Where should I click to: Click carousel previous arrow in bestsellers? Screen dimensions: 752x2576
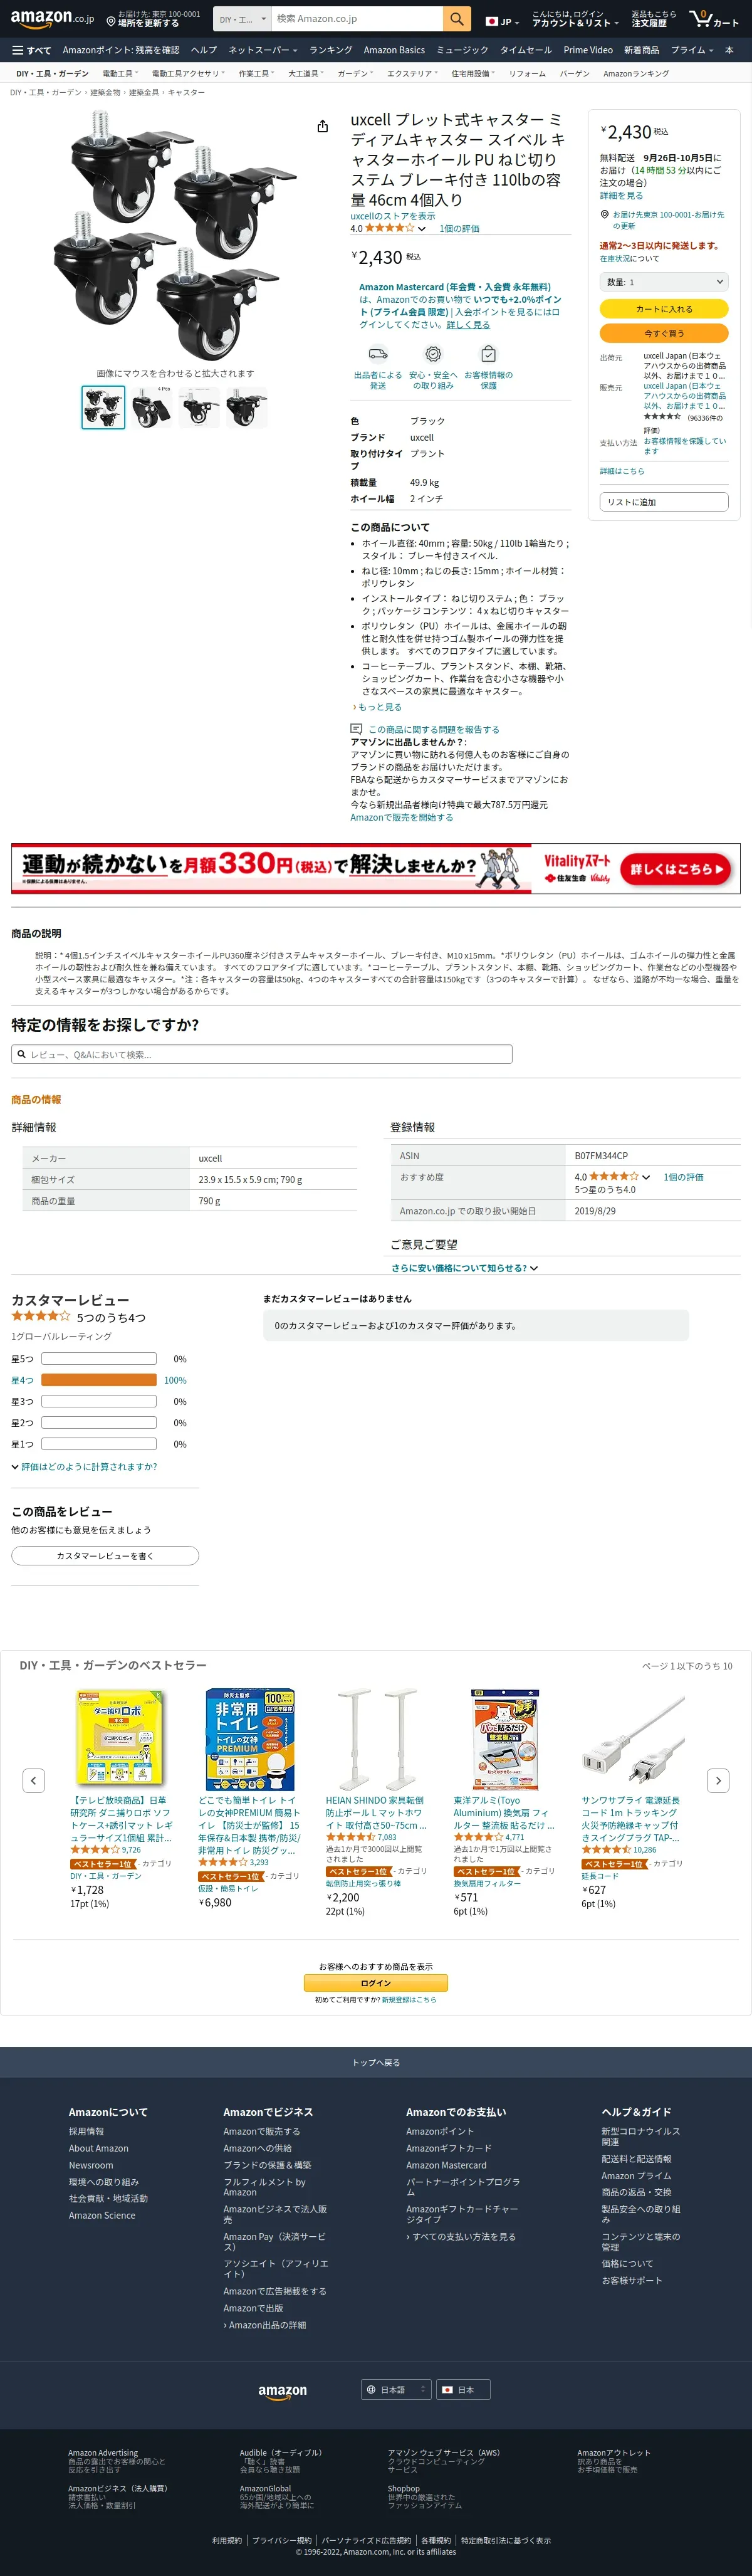(x=34, y=1780)
